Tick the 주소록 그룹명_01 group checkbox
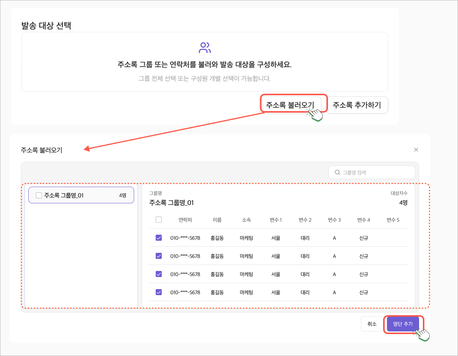The image size is (458, 356). pos(39,195)
